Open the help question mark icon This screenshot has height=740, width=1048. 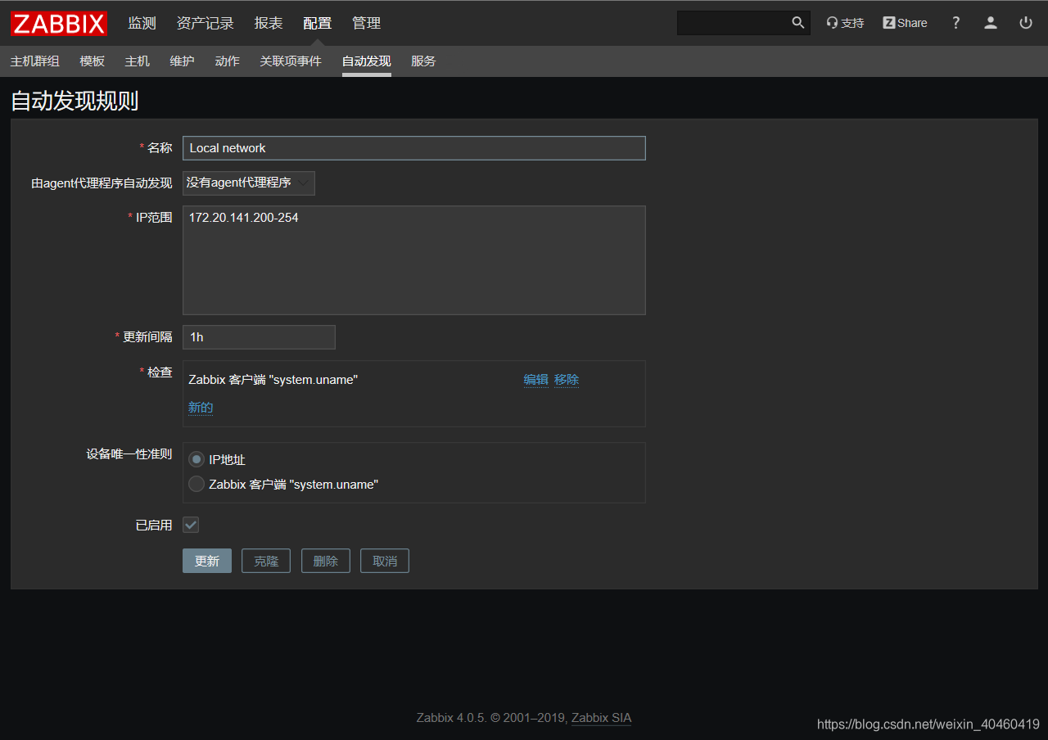click(x=955, y=23)
